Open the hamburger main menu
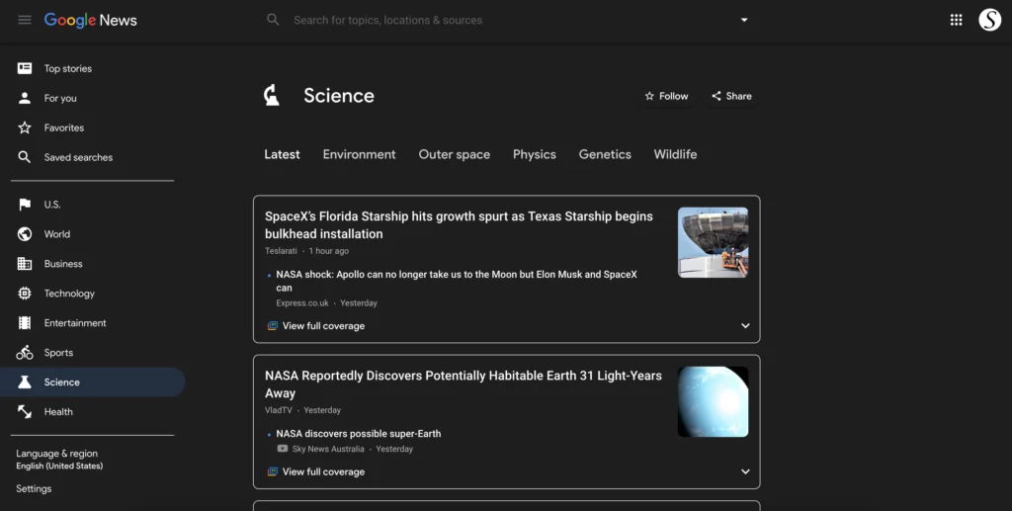The width and height of the screenshot is (1012, 511). point(25,20)
